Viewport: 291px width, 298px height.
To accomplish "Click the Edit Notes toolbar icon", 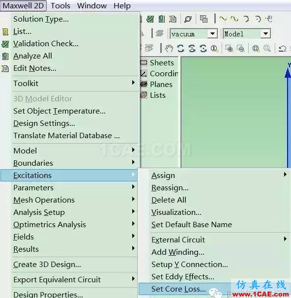I will [173, 19].
